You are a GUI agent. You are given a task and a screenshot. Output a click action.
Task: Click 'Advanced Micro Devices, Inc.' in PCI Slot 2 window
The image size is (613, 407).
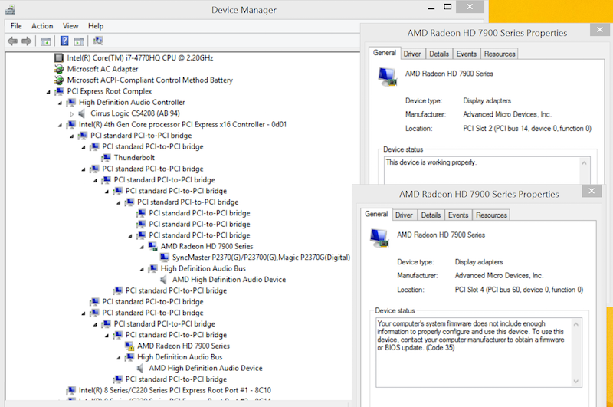507,114
